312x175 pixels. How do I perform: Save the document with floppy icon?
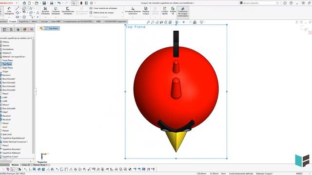pos(44,3)
